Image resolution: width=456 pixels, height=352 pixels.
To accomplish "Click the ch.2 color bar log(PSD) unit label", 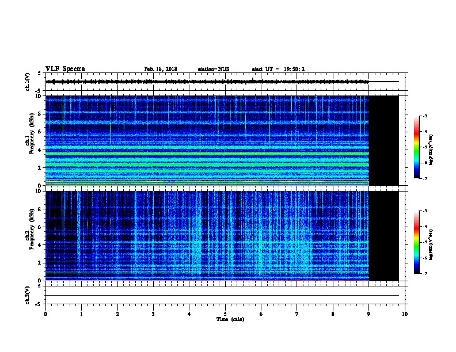I will coord(431,244).
